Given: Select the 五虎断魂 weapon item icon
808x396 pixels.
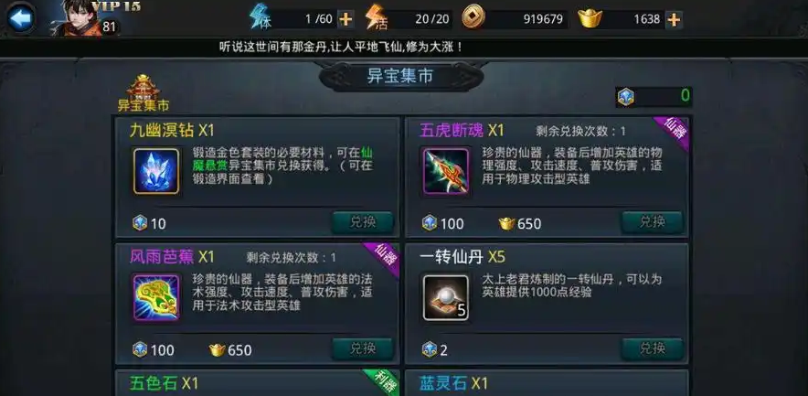Looking at the screenshot, I should [x=446, y=171].
